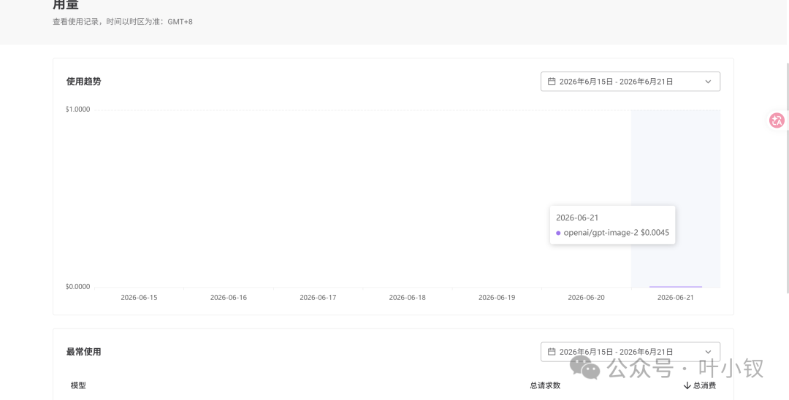Click the 2026-06-19 axis label
789x400 pixels.
(x=497, y=298)
